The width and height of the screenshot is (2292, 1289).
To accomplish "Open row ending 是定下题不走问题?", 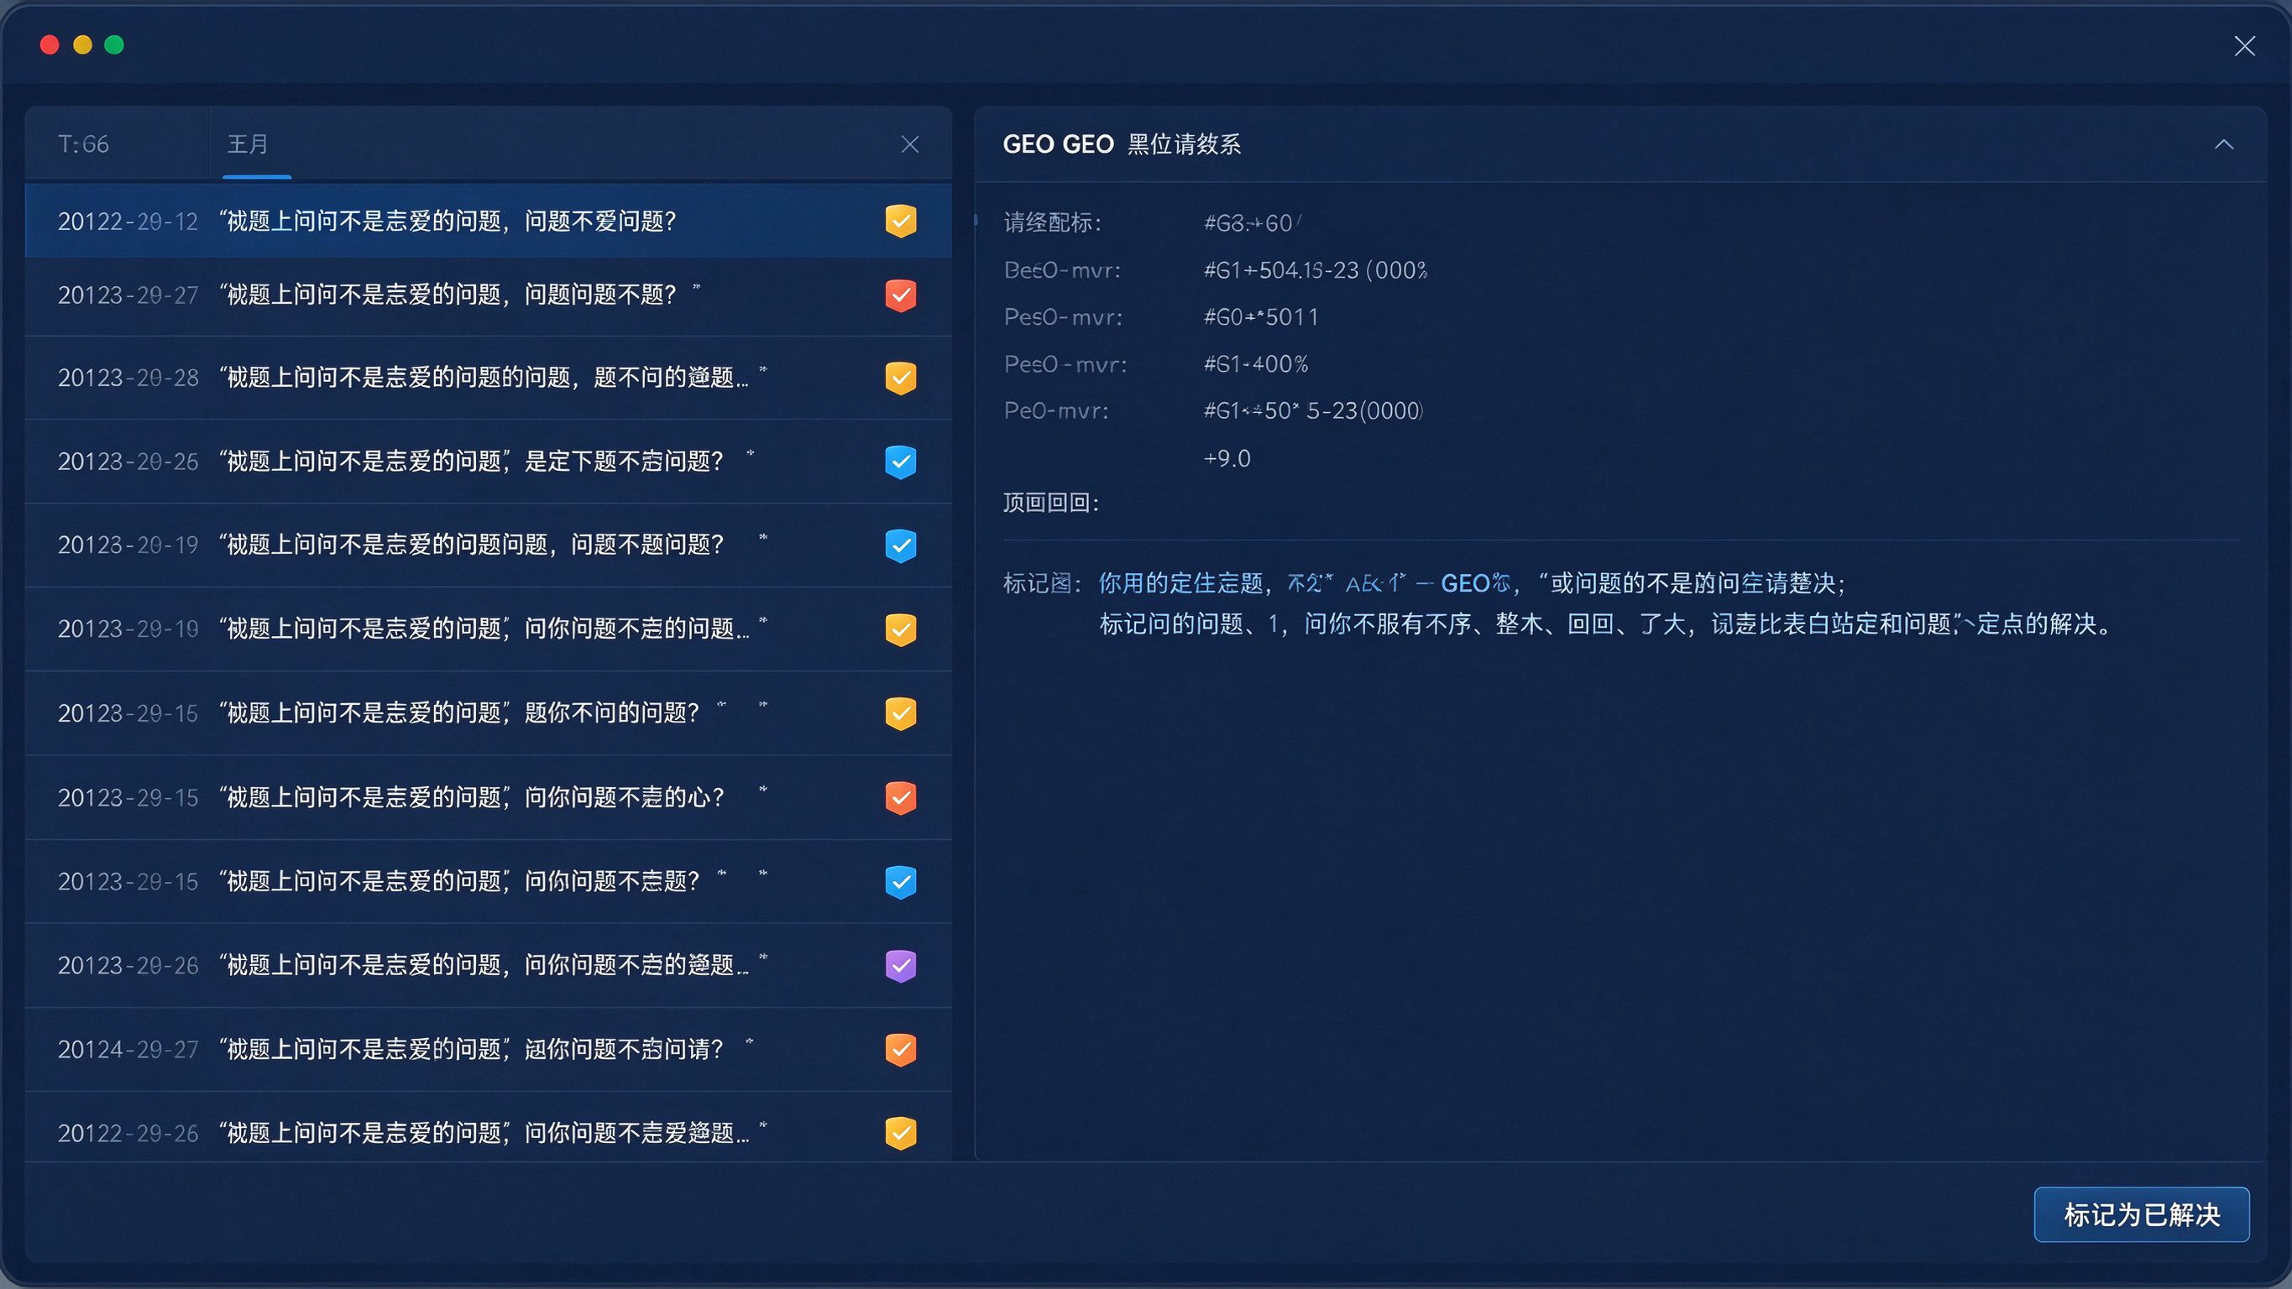I will coord(489,462).
